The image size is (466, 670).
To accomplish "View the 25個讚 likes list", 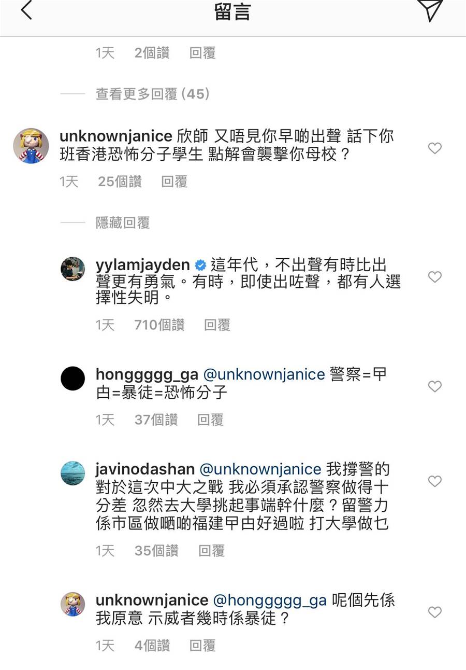I will click(120, 182).
